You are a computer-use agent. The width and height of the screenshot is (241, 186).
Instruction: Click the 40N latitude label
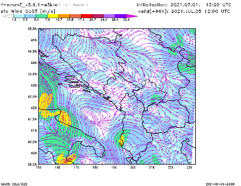(34, 153)
